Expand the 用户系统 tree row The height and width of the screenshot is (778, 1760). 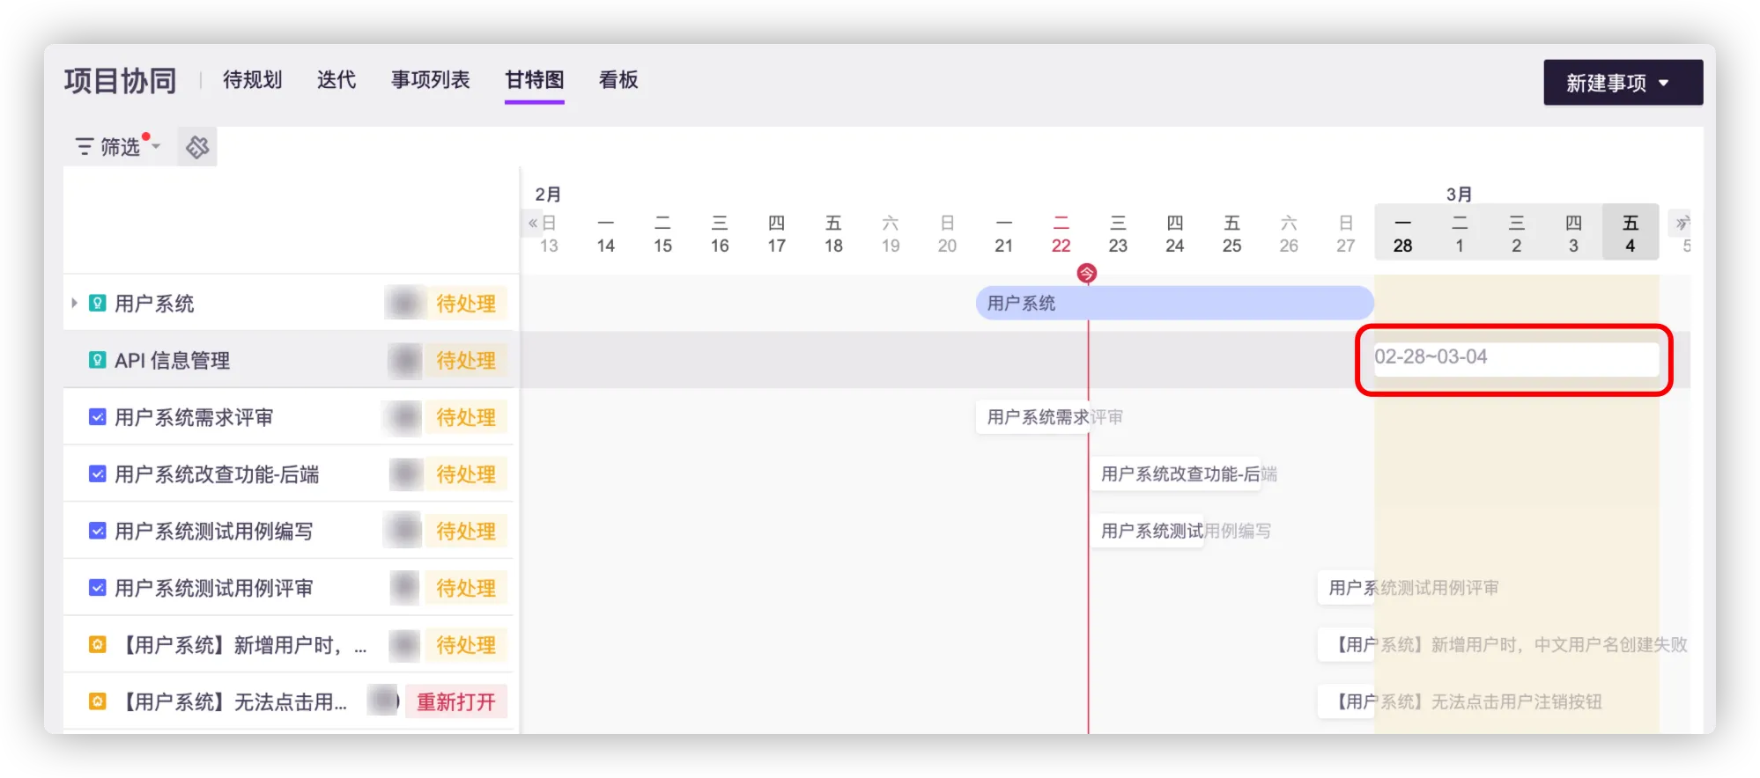[x=75, y=304]
